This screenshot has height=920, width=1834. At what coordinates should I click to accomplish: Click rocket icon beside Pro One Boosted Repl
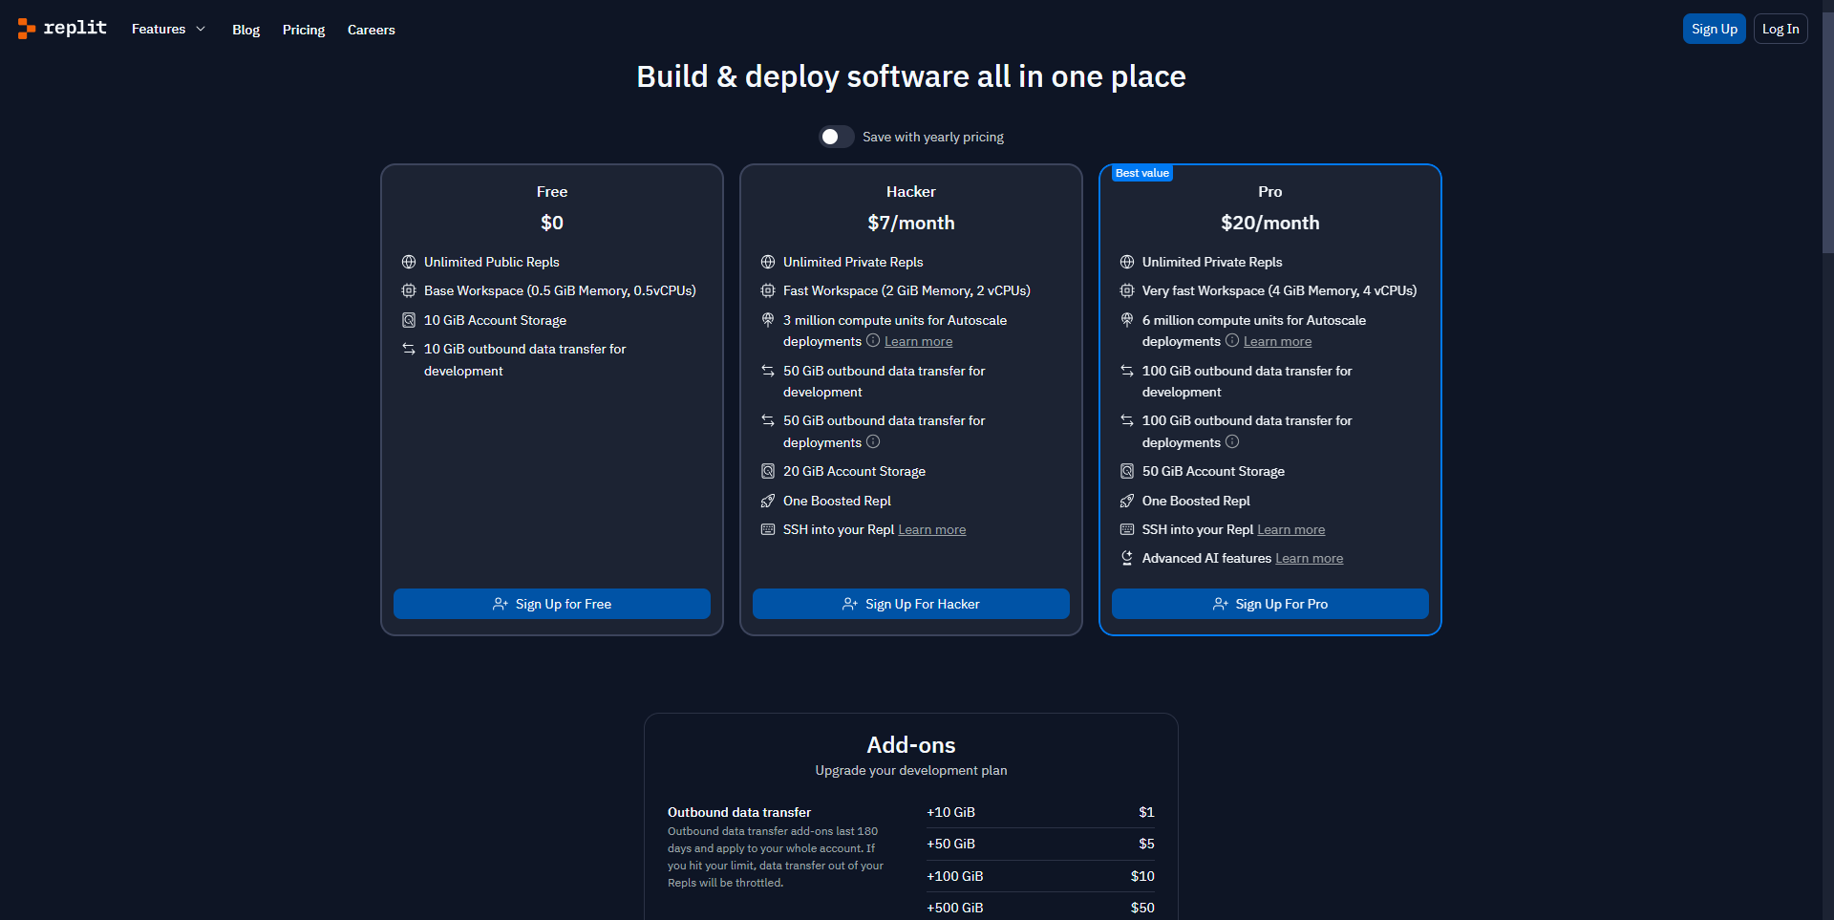[1127, 501]
